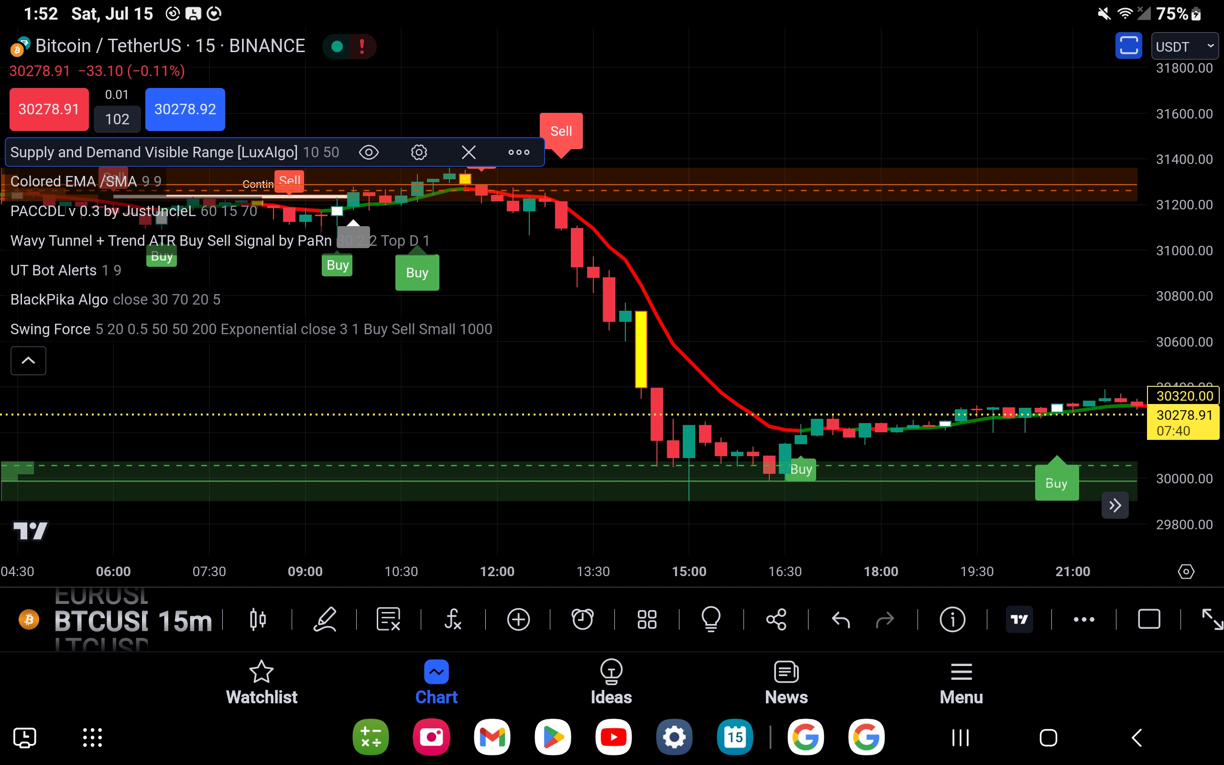Open the alert clock icon

(582, 619)
